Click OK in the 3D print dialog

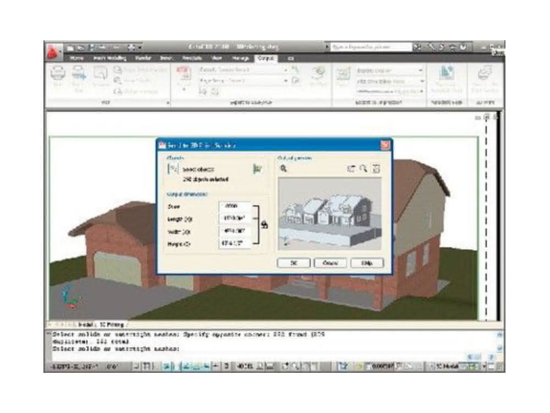pos(294,263)
